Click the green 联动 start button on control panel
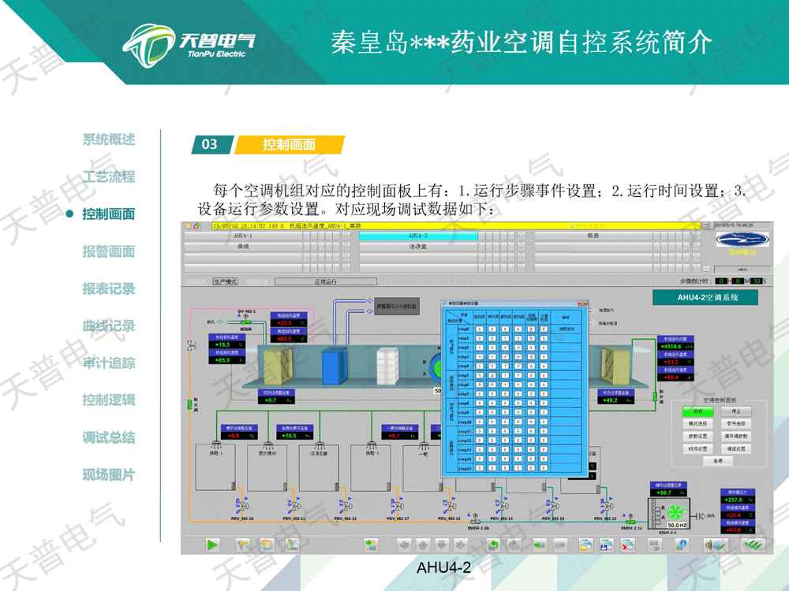This screenshot has height=591, width=789. click(x=697, y=411)
